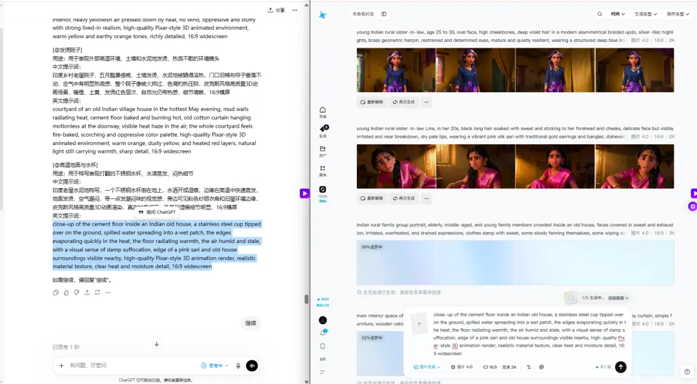Select the 图片 4.0 model option
This screenshot has height=384, width=697.
click(462, 367)
